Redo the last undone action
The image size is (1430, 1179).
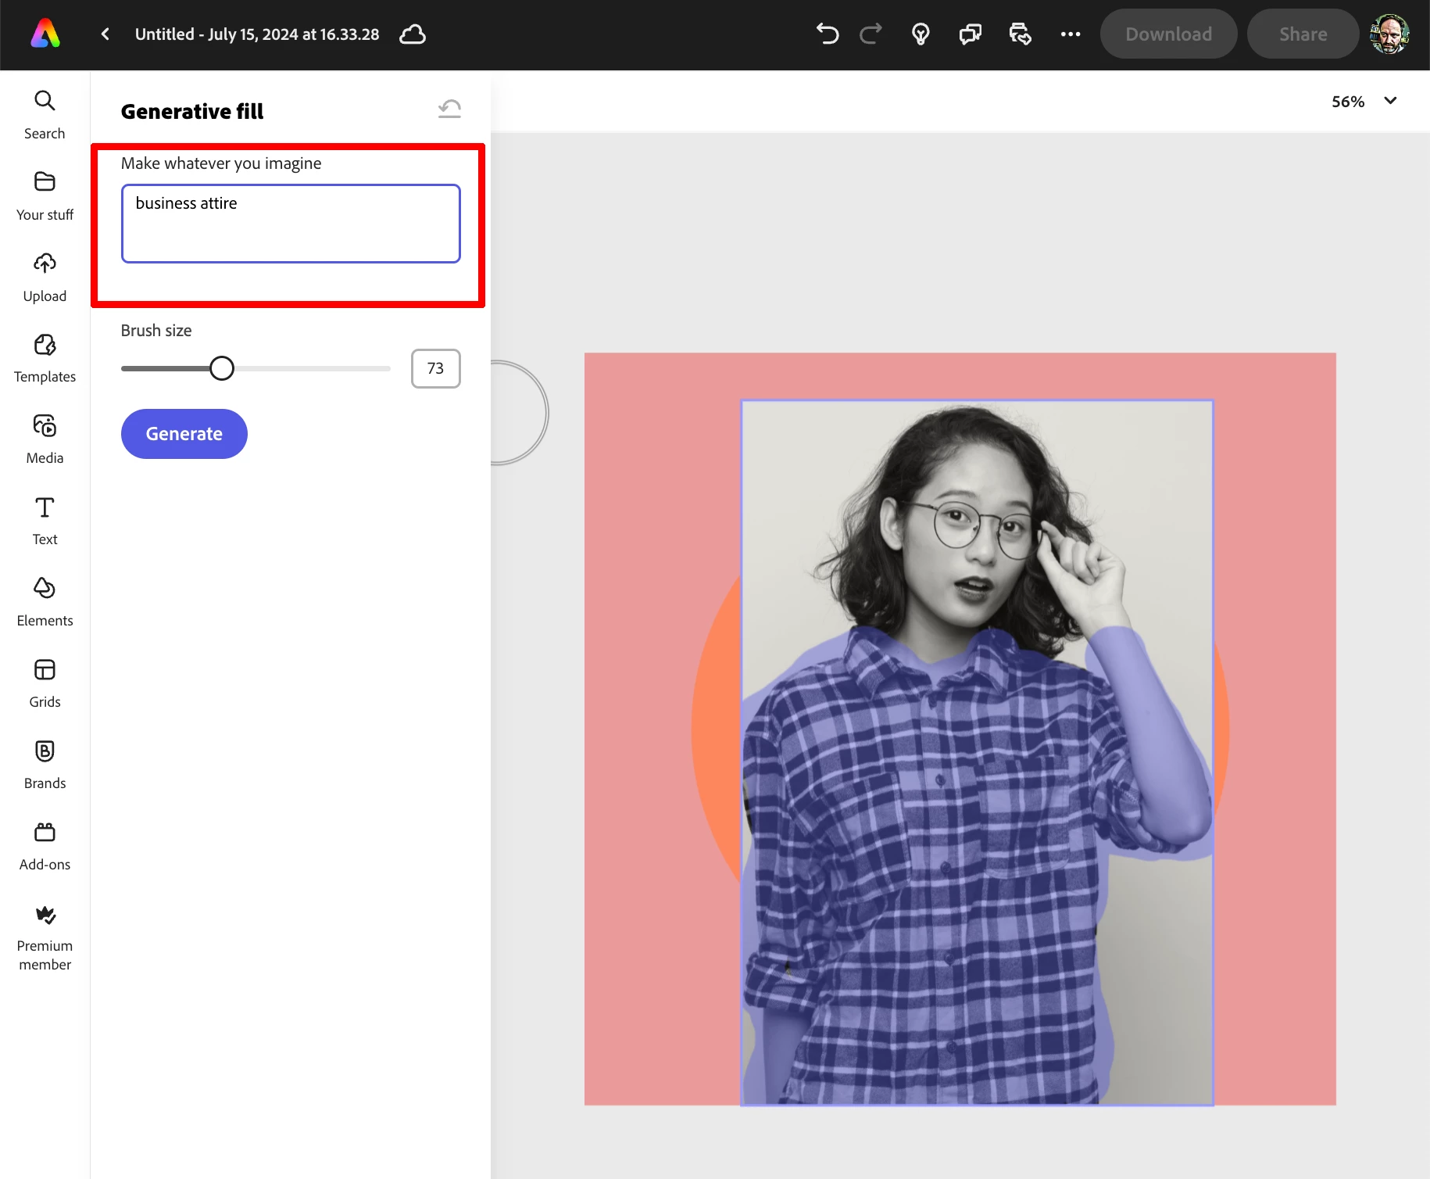pyautogui.click(x=871, y=34)
